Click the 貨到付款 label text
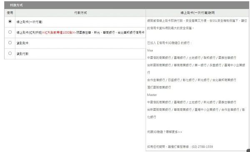 click(22, 54)
